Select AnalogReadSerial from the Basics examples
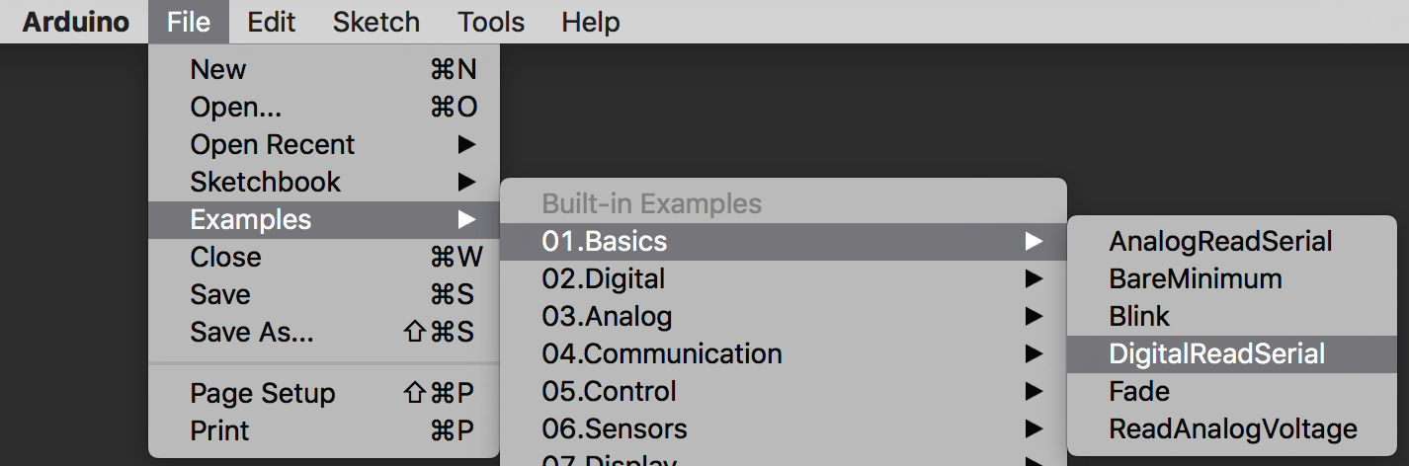1409x466 pixels. tap(1220, 242)
